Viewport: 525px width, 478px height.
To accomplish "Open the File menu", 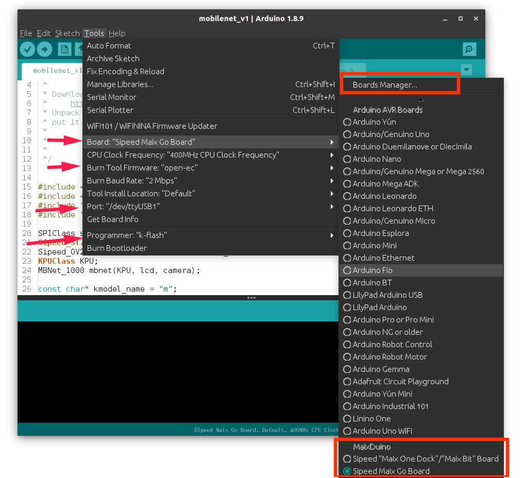I will (x=26, y=33).
